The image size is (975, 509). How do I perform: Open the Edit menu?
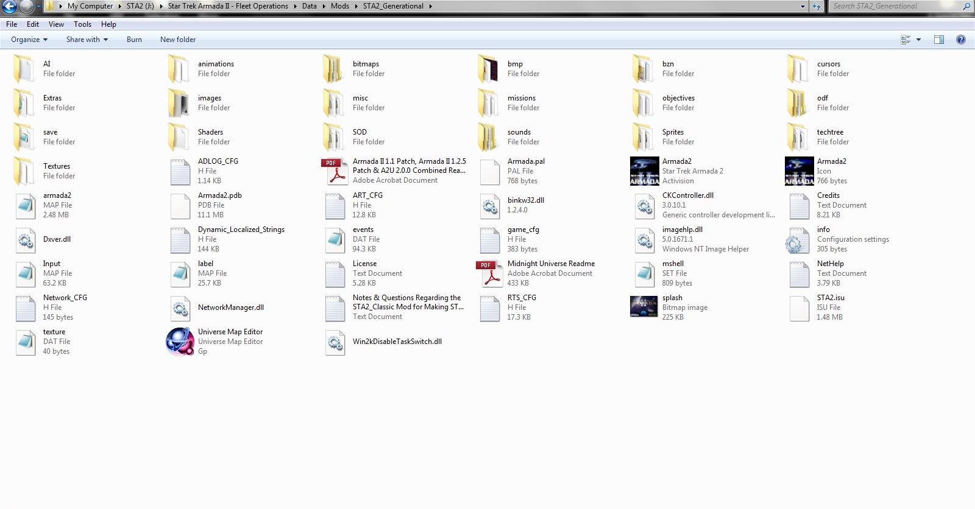(33, 24)
